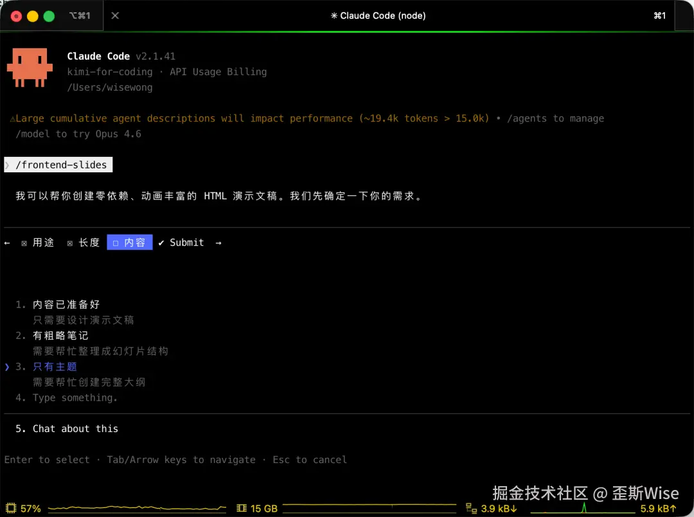694x517 pixels.
Task: Close the terminal tab with the X
Action: (x=115, y=15)
